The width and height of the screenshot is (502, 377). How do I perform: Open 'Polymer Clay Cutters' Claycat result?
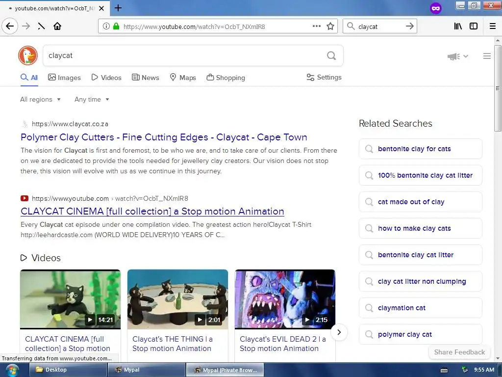[164, 137]
